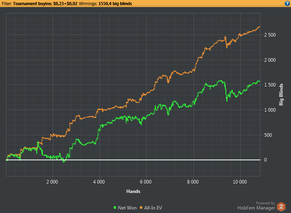Click the 10 000 hands axis label

(240, 182)
